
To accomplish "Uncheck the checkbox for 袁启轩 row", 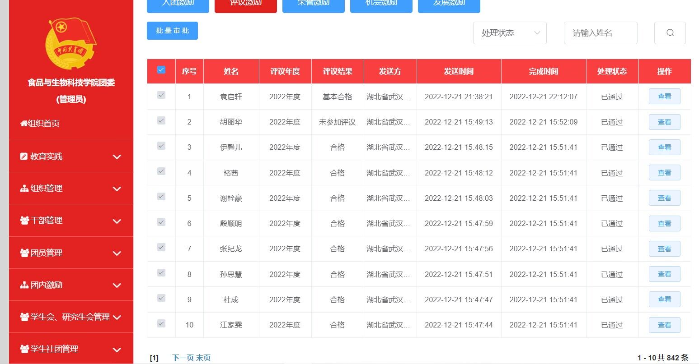I will 161,95.
